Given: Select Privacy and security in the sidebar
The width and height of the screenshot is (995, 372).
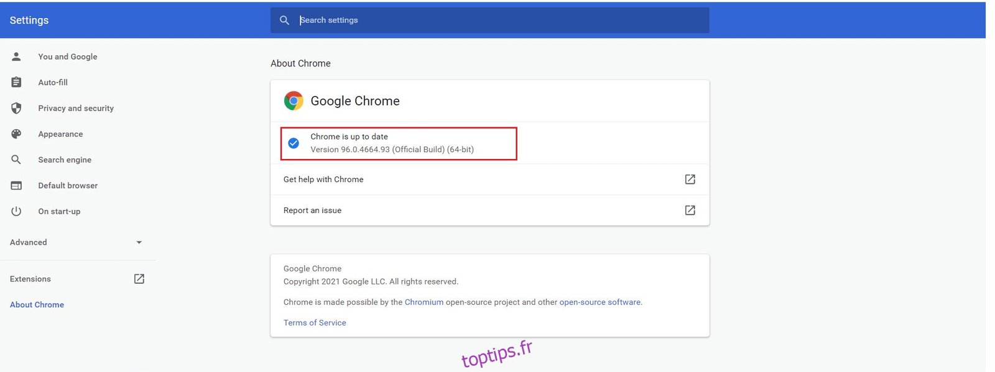Looking at the screenshot, I should pos(76,108).
